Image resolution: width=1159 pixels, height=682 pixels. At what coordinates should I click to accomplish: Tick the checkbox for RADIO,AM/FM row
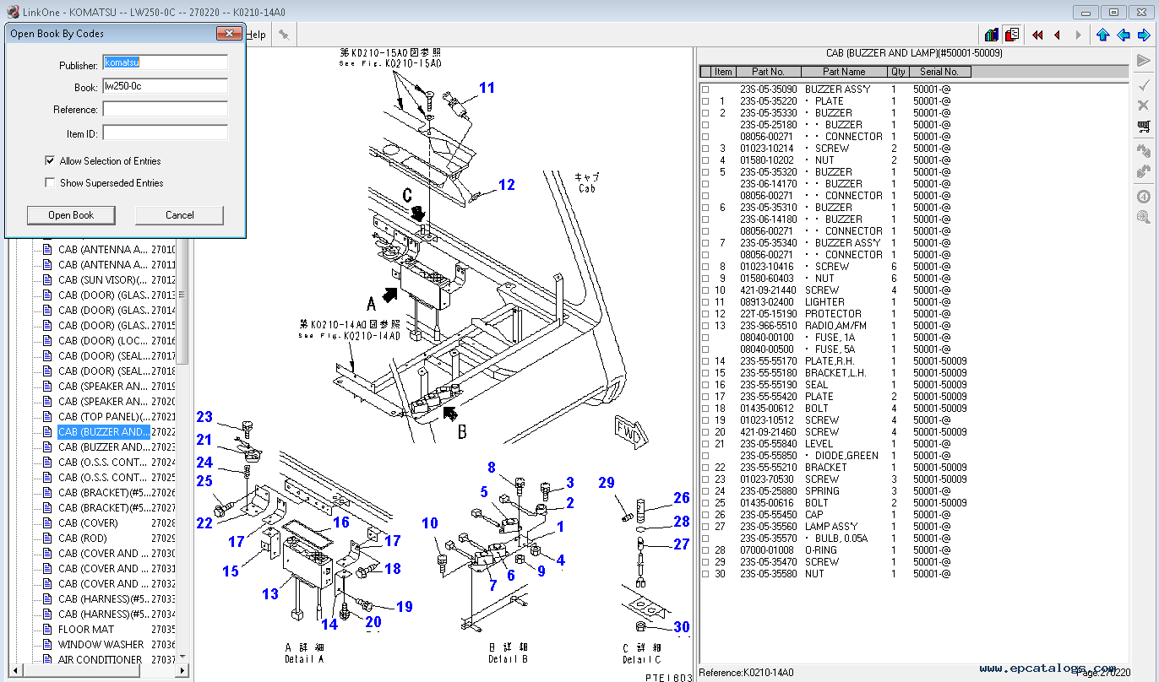click(705, 326)
